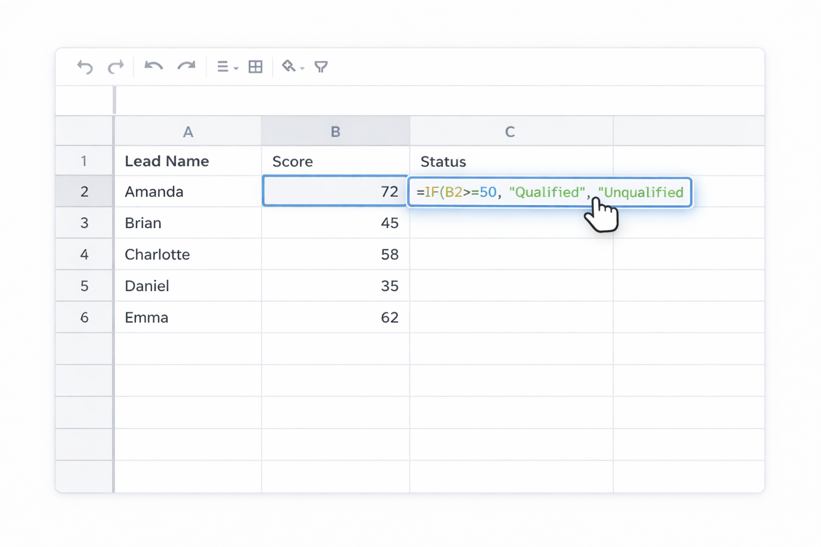Click the bold undo arrow icon
The height and width of the screenshot is (547, 821).
tap(154, 66)
